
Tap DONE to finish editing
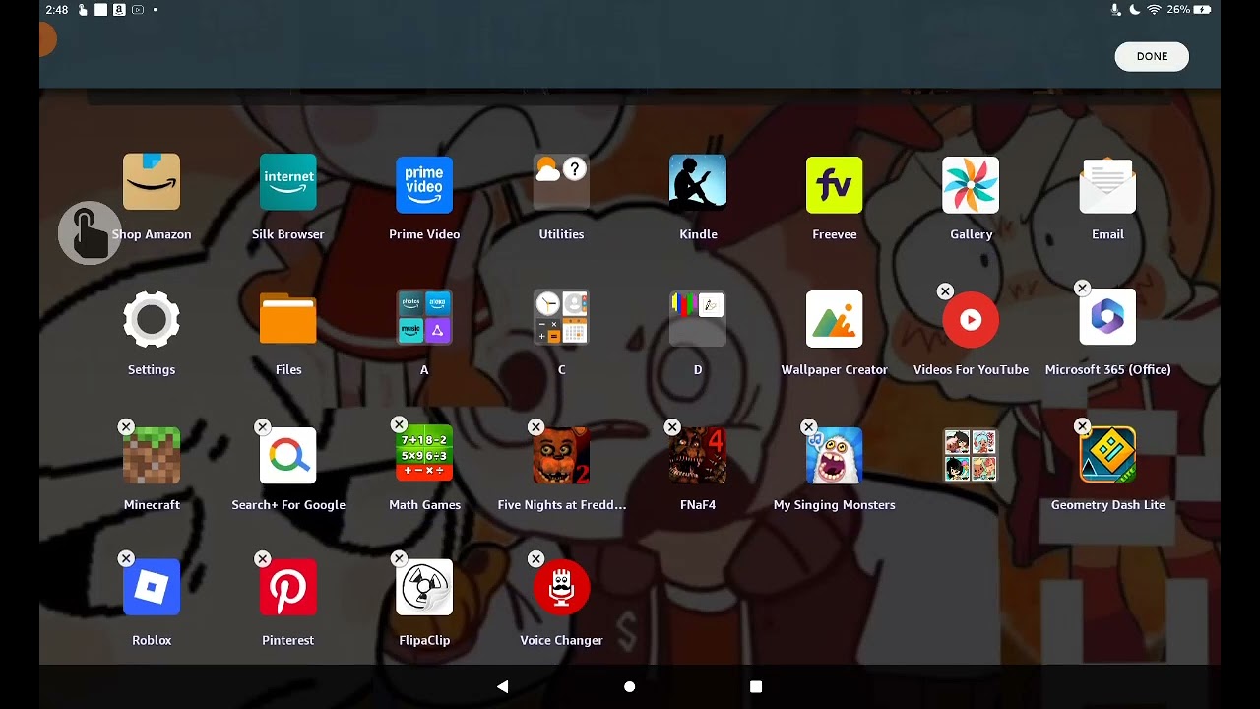click(1152, 56)
